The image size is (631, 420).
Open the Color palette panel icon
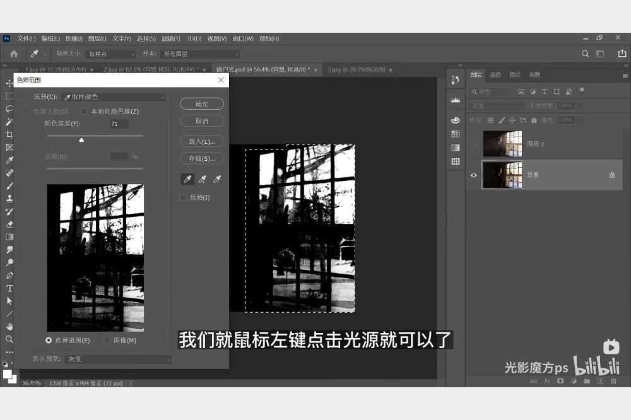click(455, 120)
